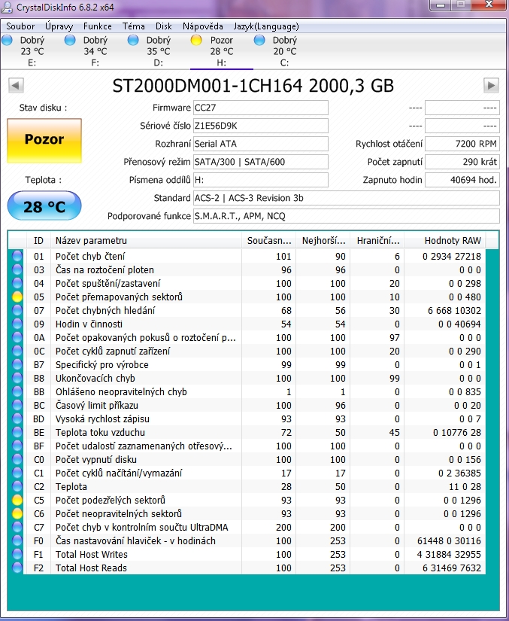Viewport: 509px width, 621px height.
Task: Open the Soubor menu
Action: click(20, 26)
